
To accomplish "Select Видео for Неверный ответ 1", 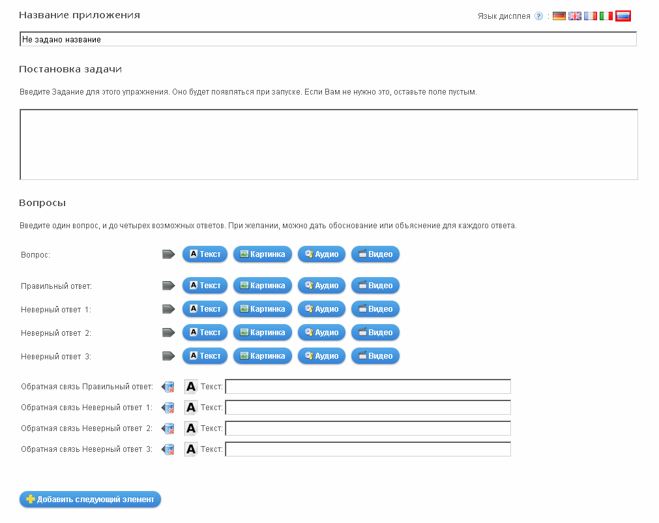I will coord(375,309).
